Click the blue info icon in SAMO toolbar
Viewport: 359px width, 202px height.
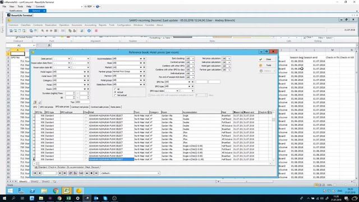pos(89,30)
